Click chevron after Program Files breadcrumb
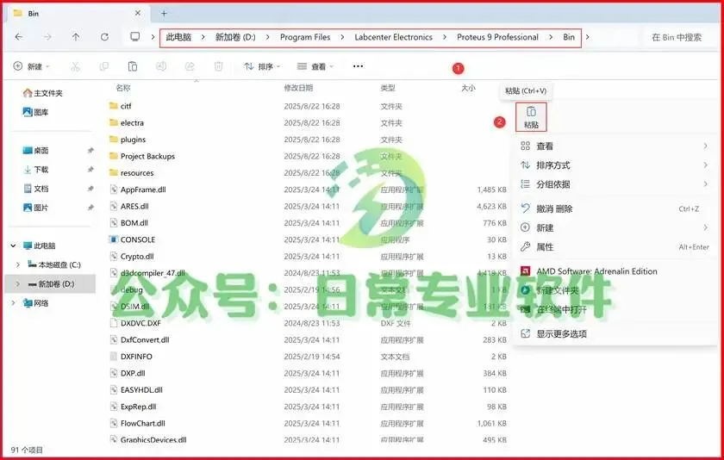Viewport: 724px width, 460px height. click(x=342, y=37)
